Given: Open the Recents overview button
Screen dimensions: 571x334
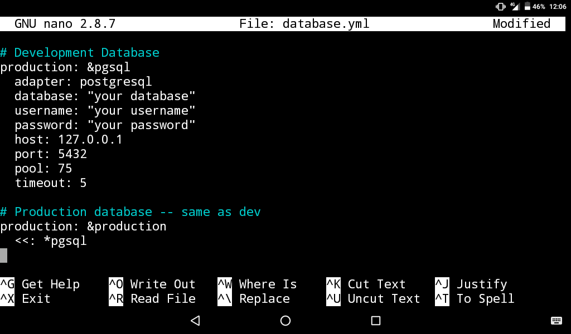Looking at the screenshot, I should click(375, 321).
